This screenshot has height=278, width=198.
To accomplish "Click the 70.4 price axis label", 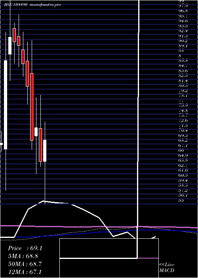I will [183, 131].
